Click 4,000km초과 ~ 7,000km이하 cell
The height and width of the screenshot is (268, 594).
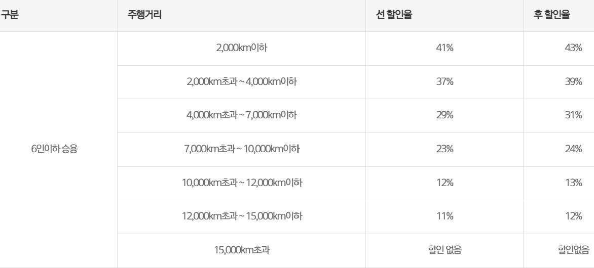click(241, 116)
